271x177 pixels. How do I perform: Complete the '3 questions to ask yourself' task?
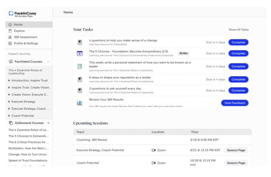pyautogui.click(x=238, y=91)
